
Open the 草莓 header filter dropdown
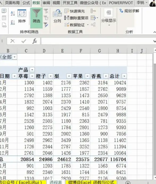pyautogui.click(x=32, y=76)
